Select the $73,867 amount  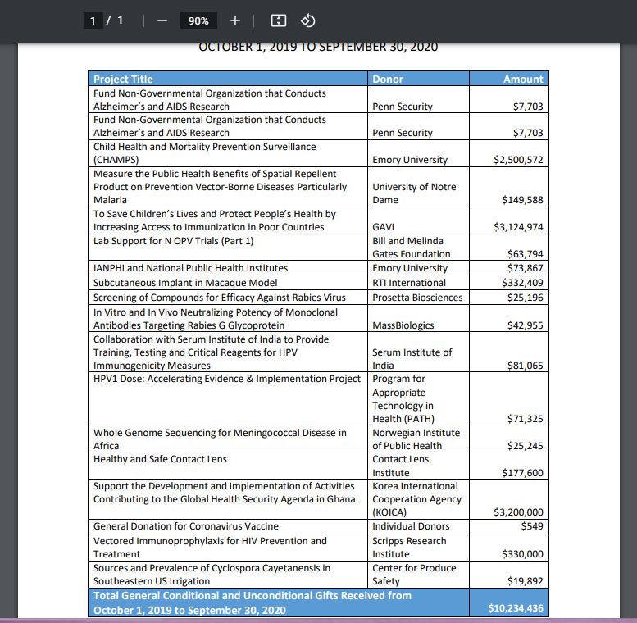pyautogui.click(x=525, y=268)
